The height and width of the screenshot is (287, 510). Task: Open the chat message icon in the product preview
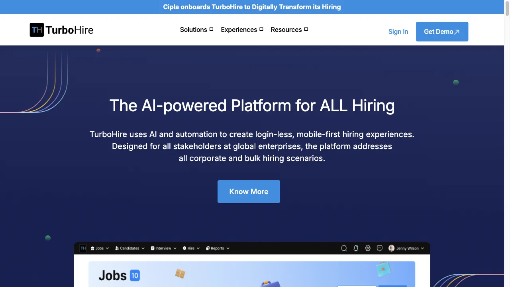[380, 248]
